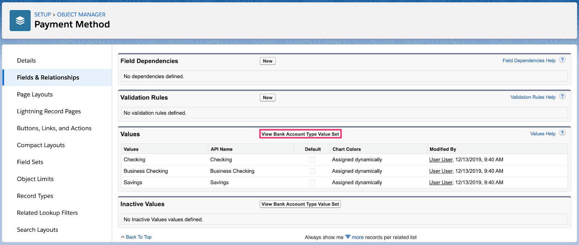This screenshot has width=579, height=245.
Task: Toggle Default checkbox for Checking row
Action: coord(312,160)
